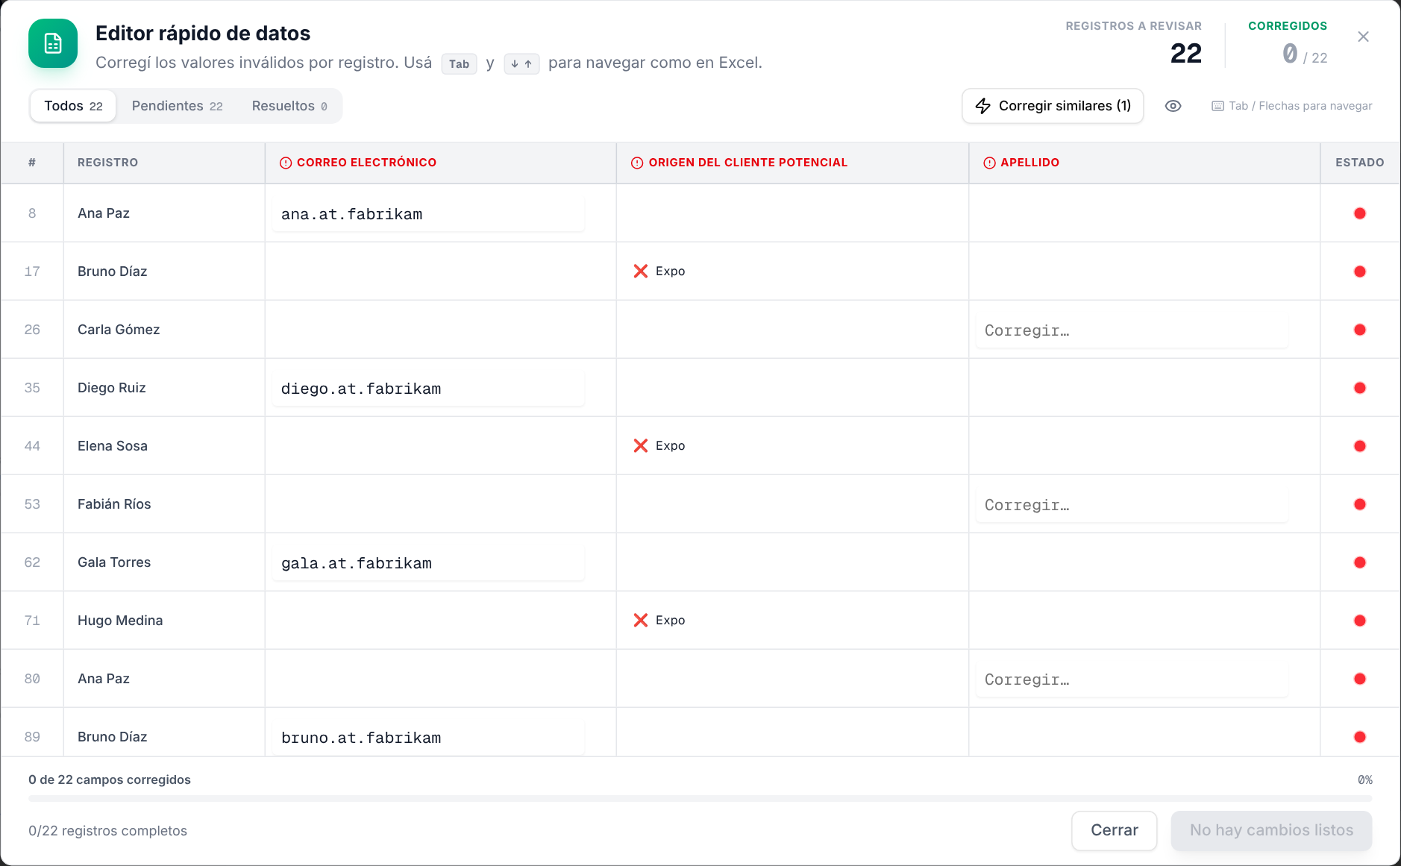Click Corregir similares (1) button
This screenshot has width=1401, height=866.
(x=1053, y=106)
